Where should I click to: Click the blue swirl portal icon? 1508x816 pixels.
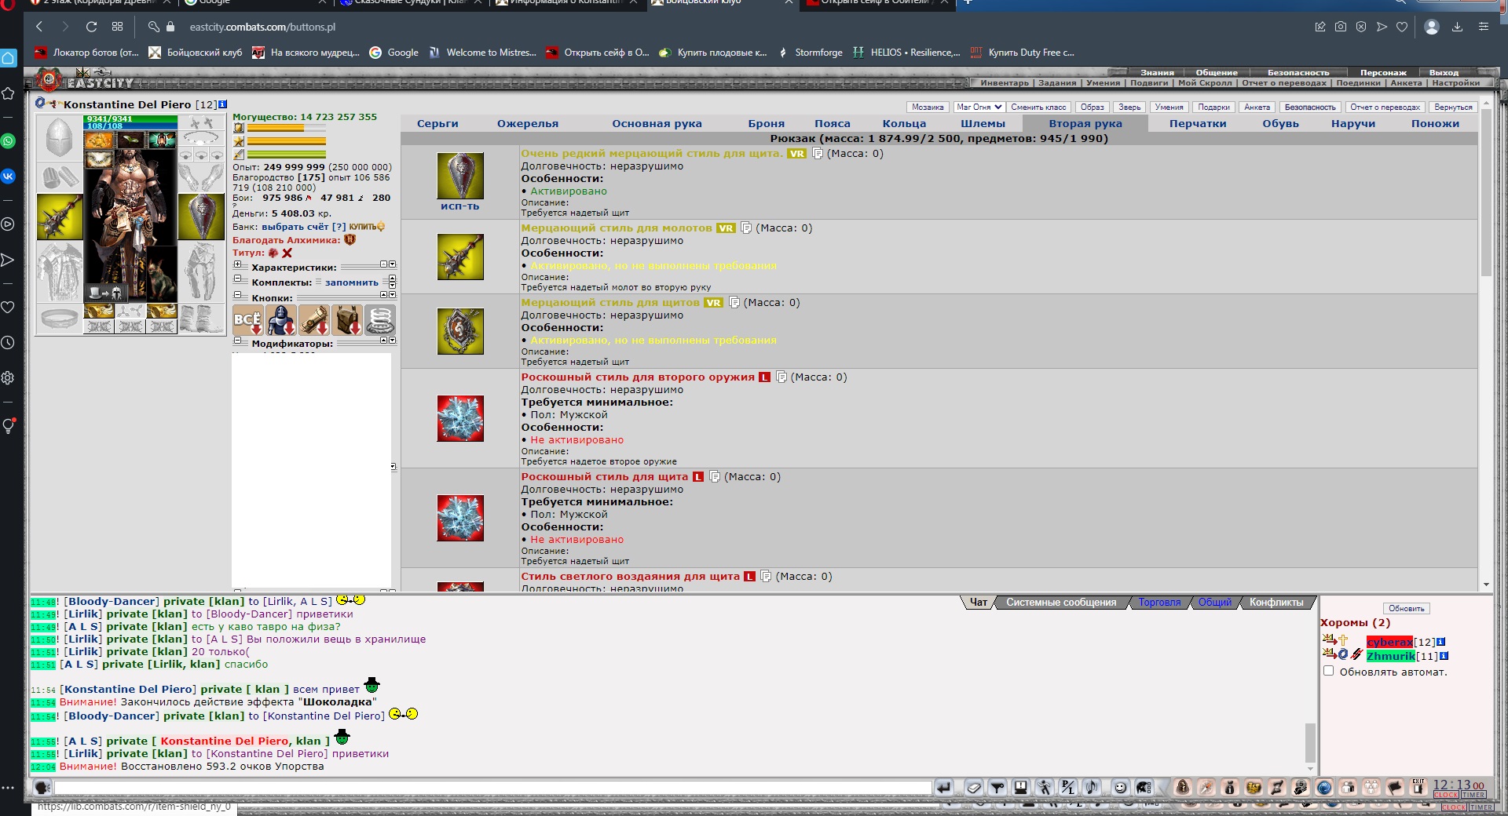[1323, 787]
